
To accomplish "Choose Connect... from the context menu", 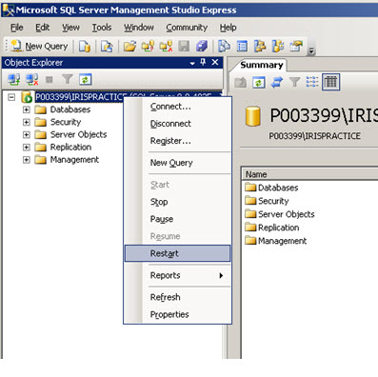I will 178,107.
